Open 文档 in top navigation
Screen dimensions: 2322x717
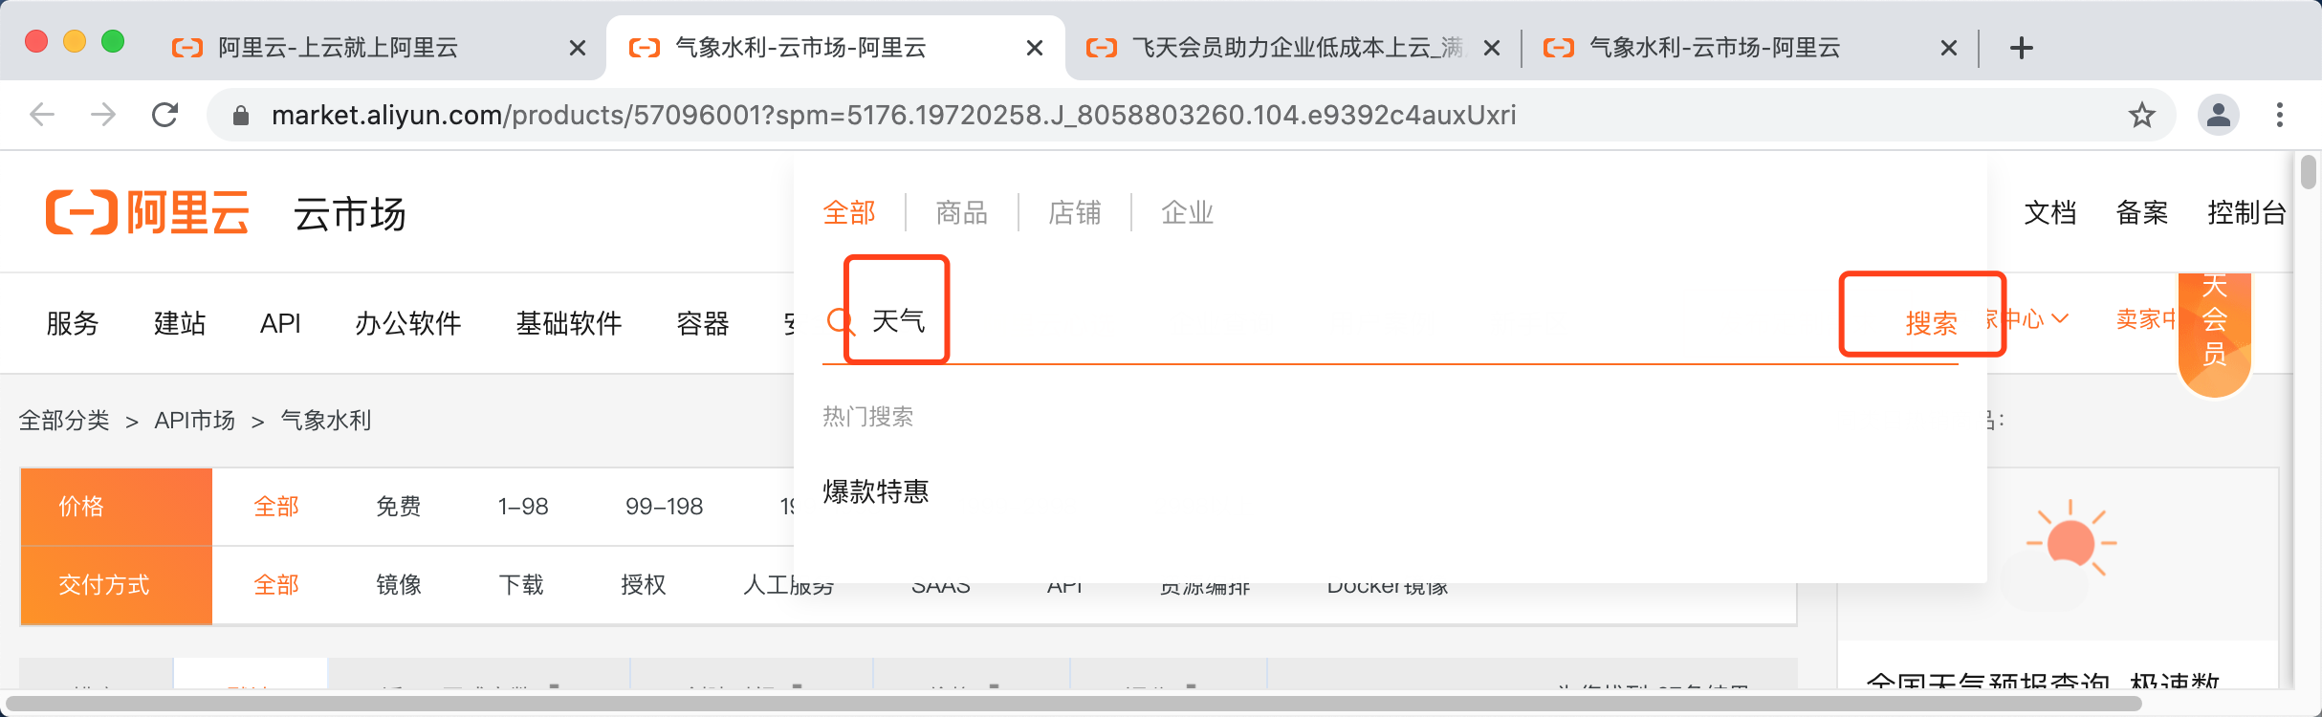2050,212
